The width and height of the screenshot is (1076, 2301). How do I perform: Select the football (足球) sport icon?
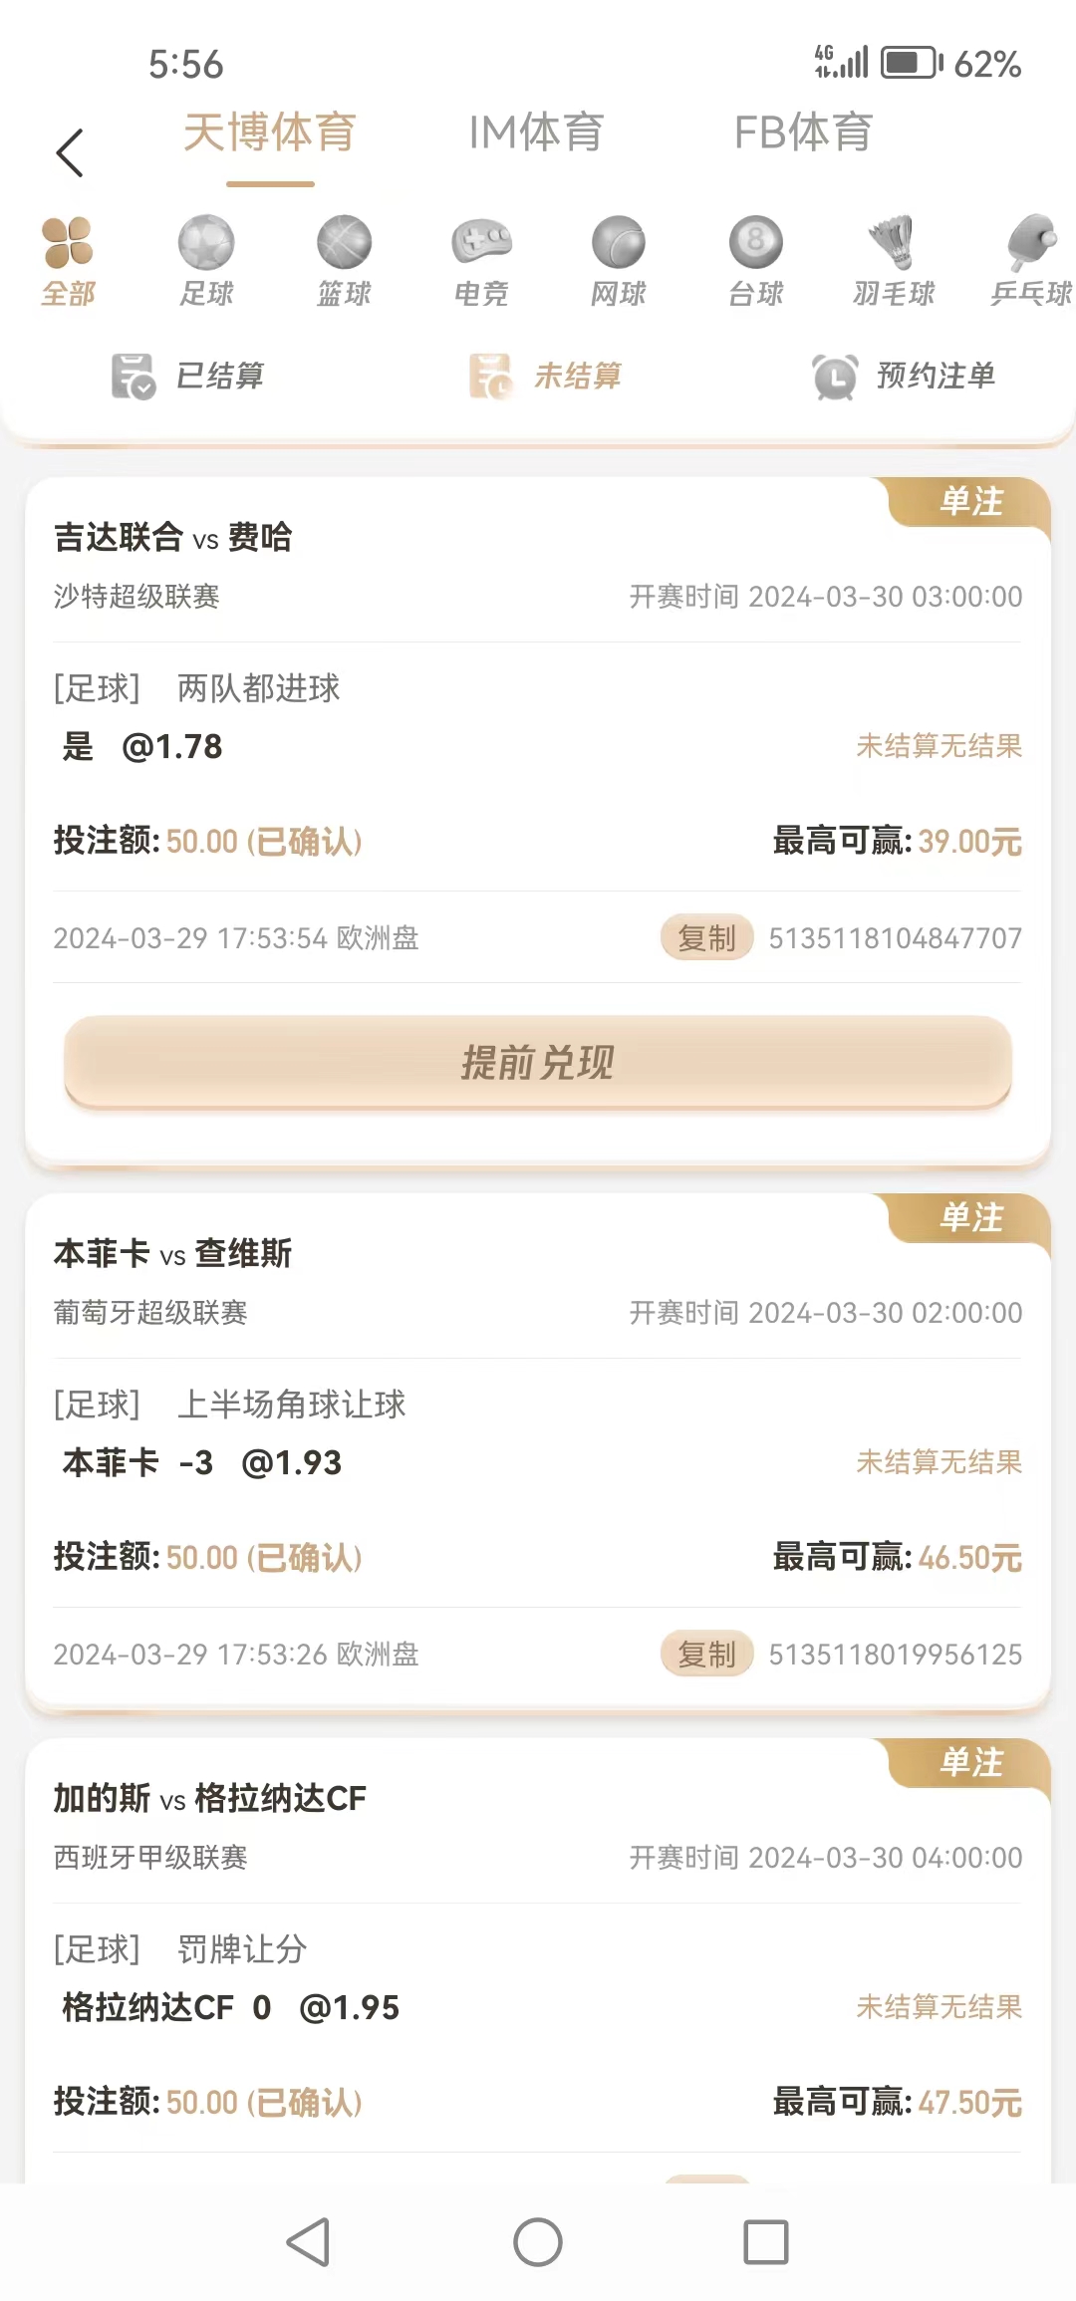point(206,244)
